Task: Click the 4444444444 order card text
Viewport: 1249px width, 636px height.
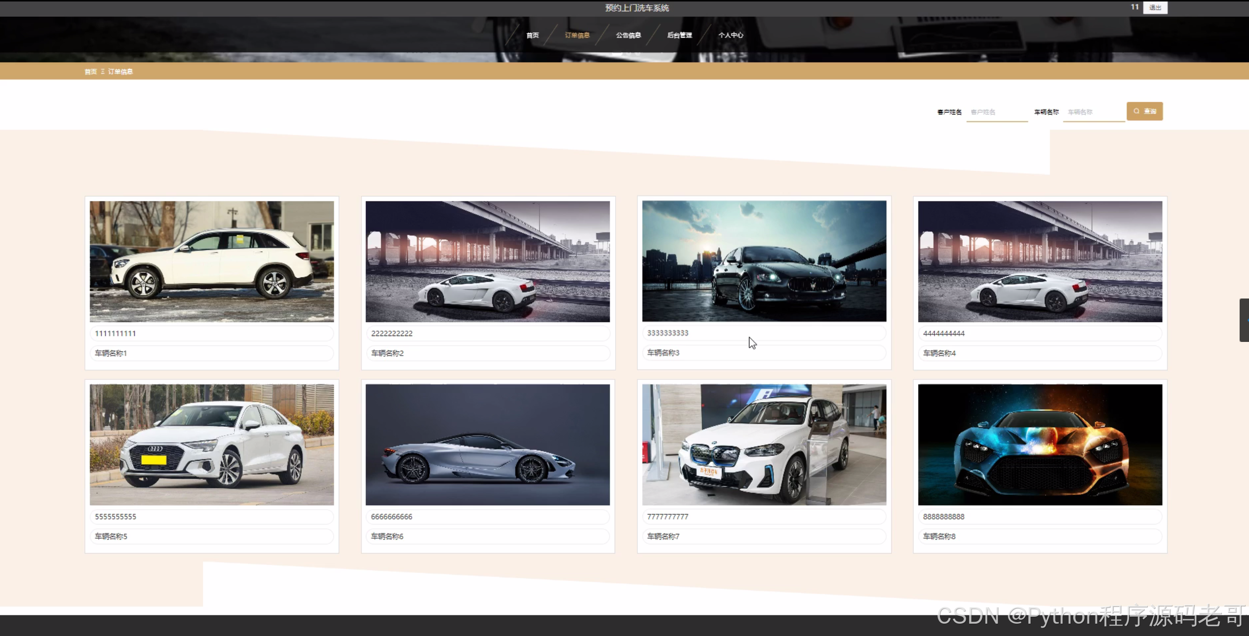Action: point(943,334)
